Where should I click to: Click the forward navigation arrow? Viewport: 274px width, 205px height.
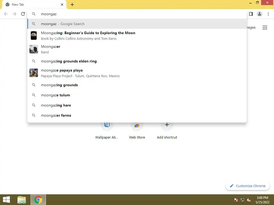click(14, 14)
